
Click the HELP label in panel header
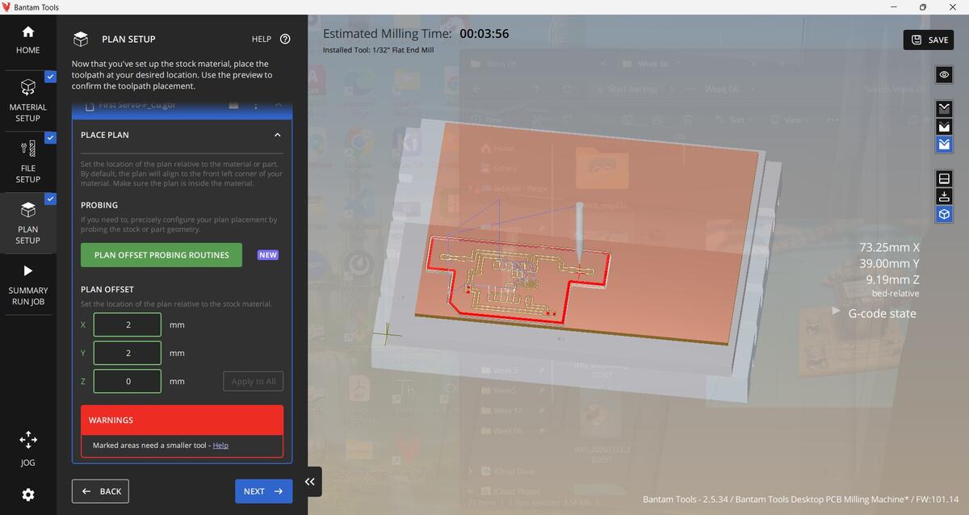pyautogui.click(x=262, y=39)
